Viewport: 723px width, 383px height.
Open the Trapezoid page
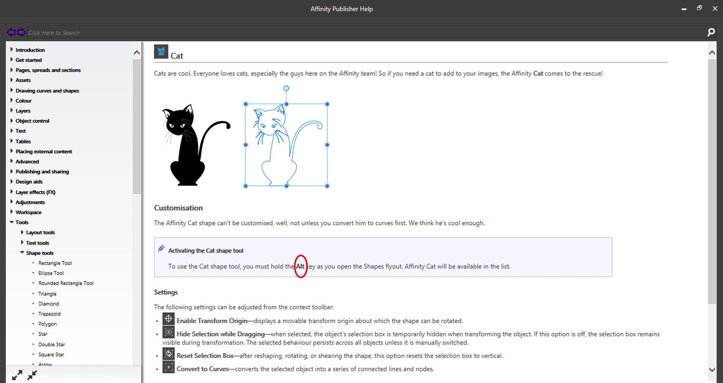49,314
